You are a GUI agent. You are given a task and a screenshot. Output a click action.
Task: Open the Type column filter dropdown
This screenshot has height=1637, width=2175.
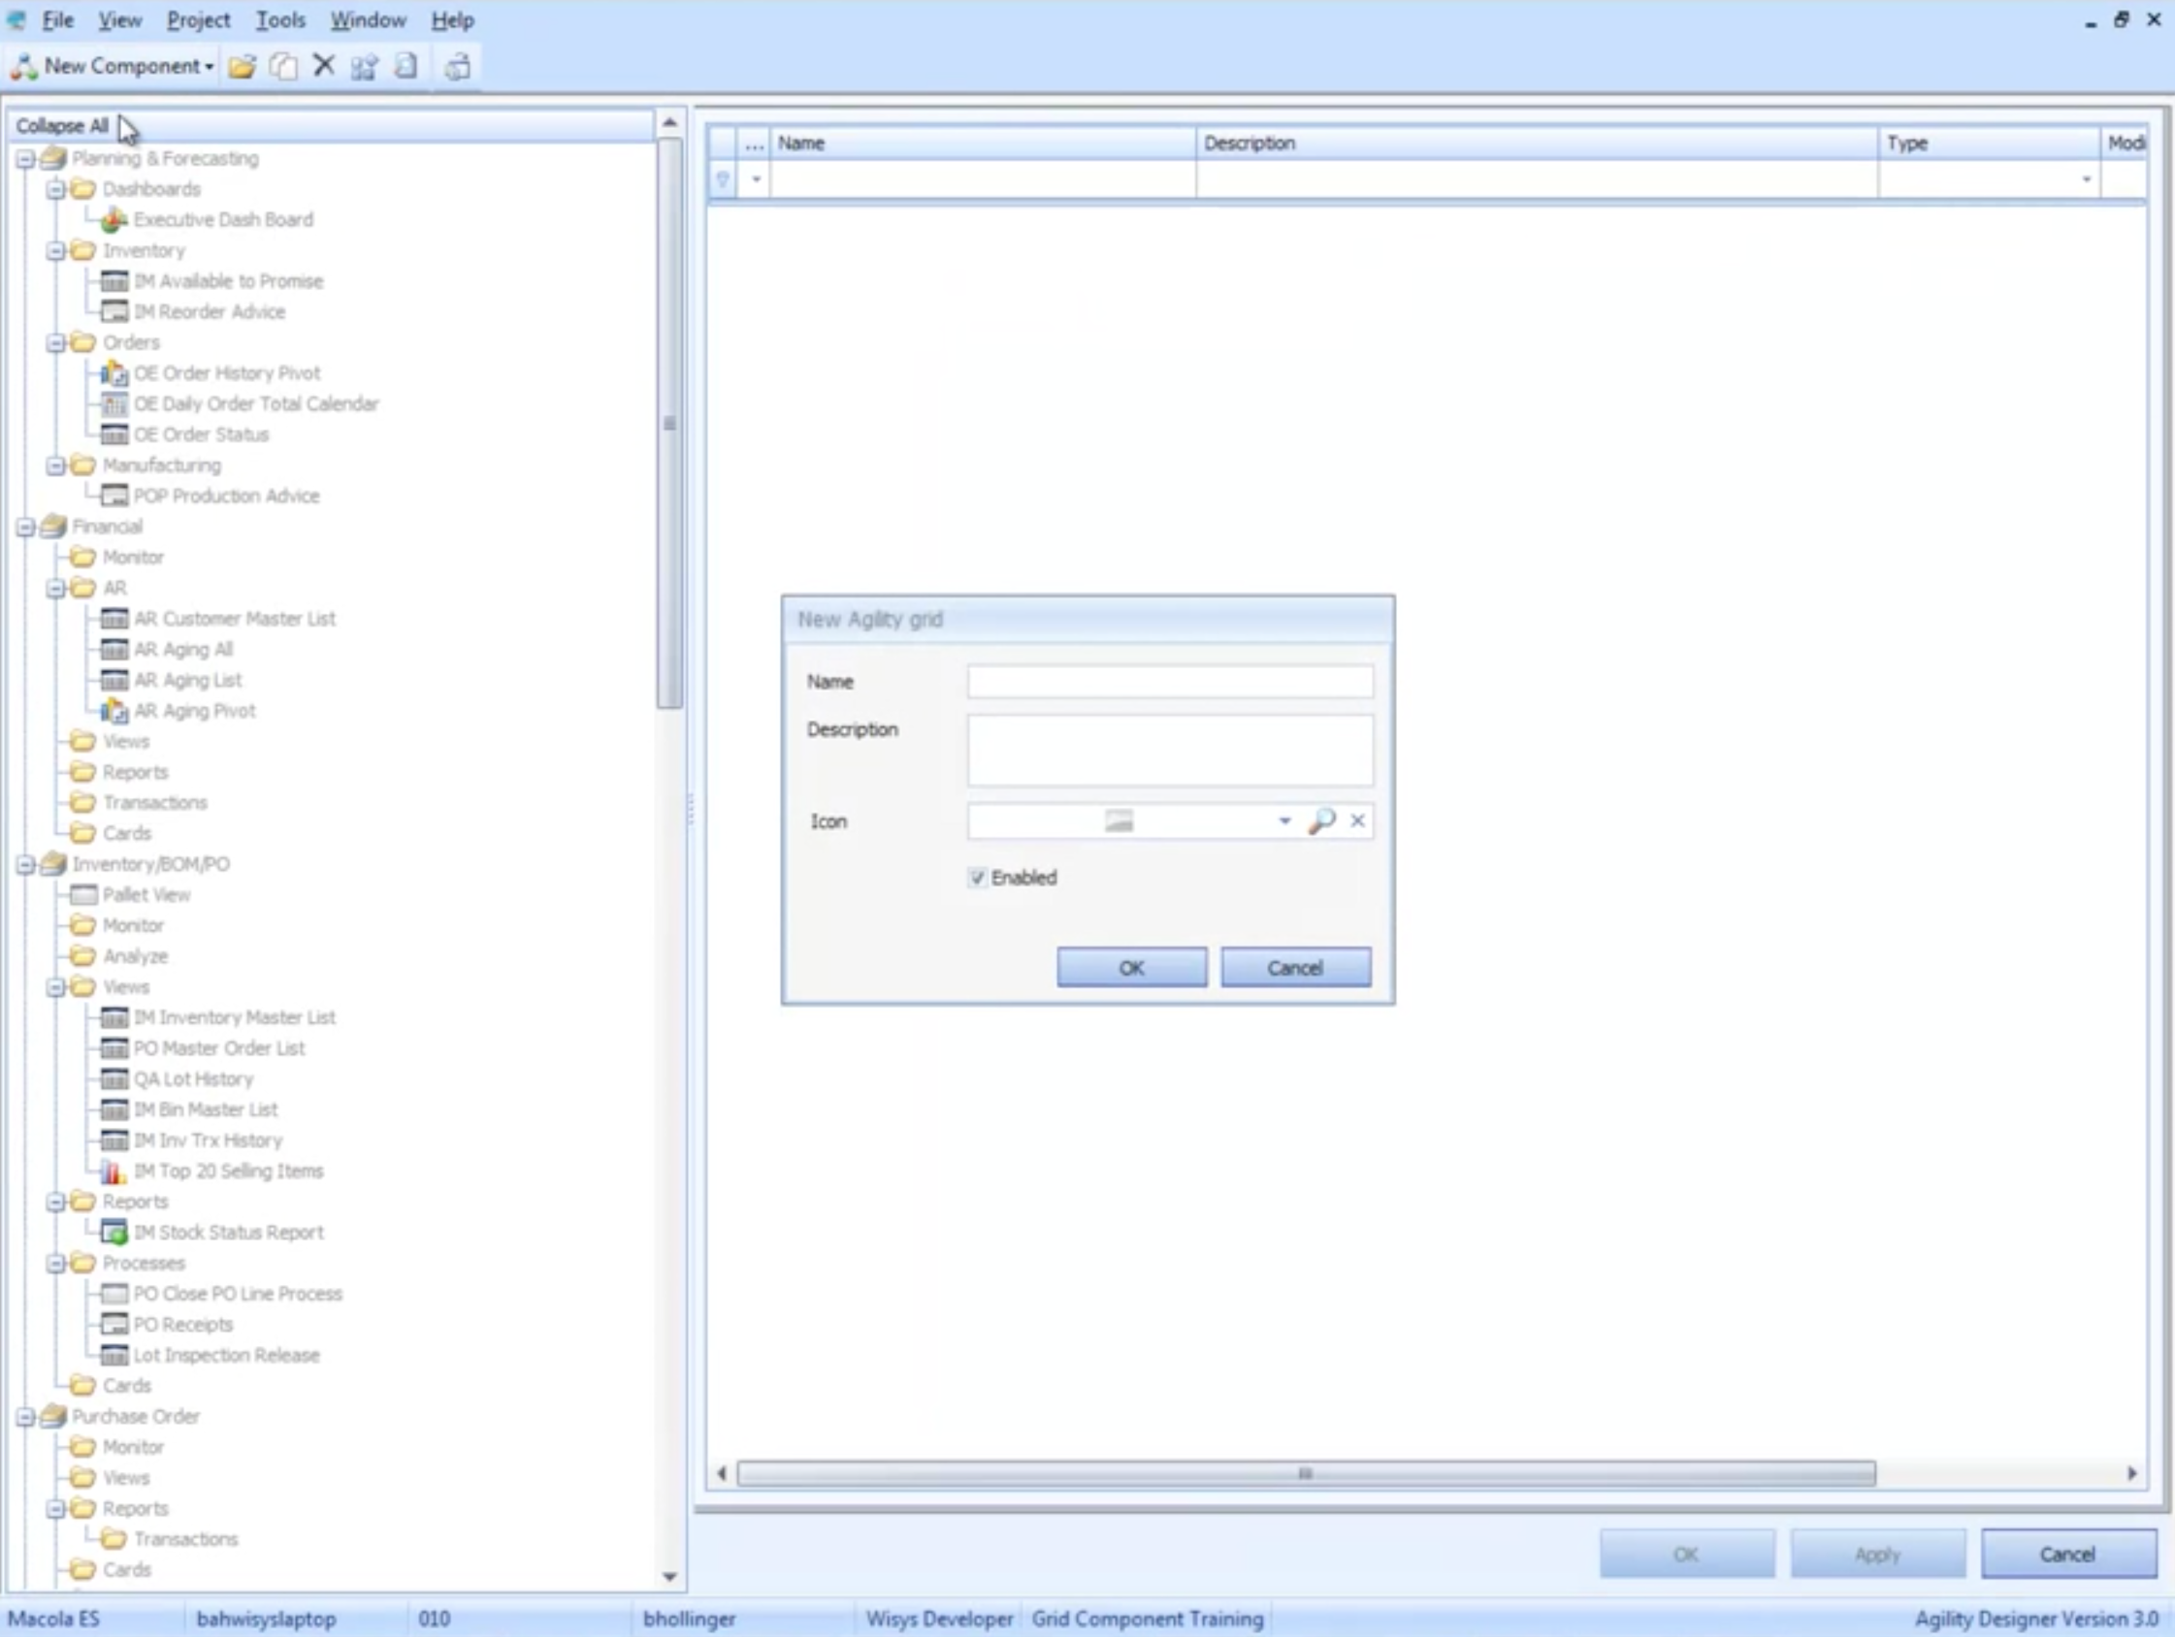pos(2086,179)
